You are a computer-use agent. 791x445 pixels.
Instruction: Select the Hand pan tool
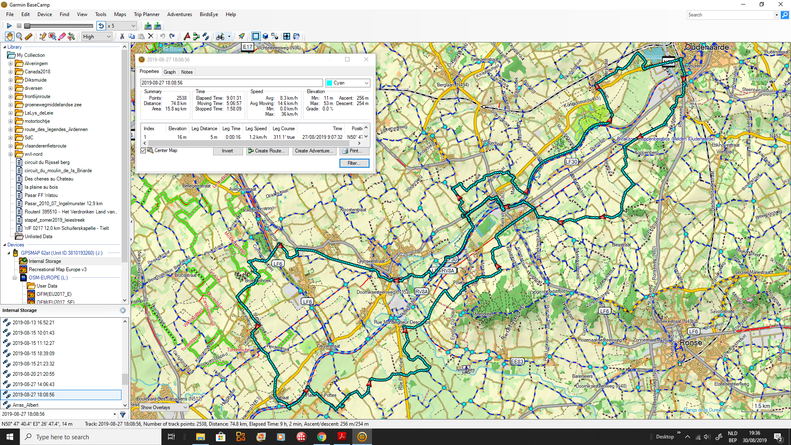click(9, 37)
